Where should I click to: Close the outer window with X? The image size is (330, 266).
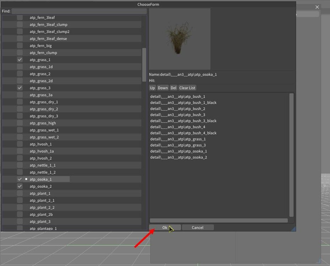tap(317, 7)
